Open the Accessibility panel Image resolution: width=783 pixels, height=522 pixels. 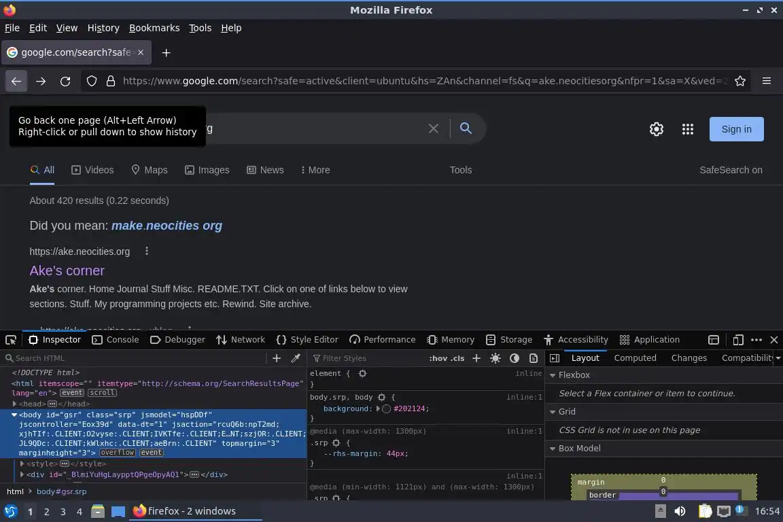click(576, 340)
